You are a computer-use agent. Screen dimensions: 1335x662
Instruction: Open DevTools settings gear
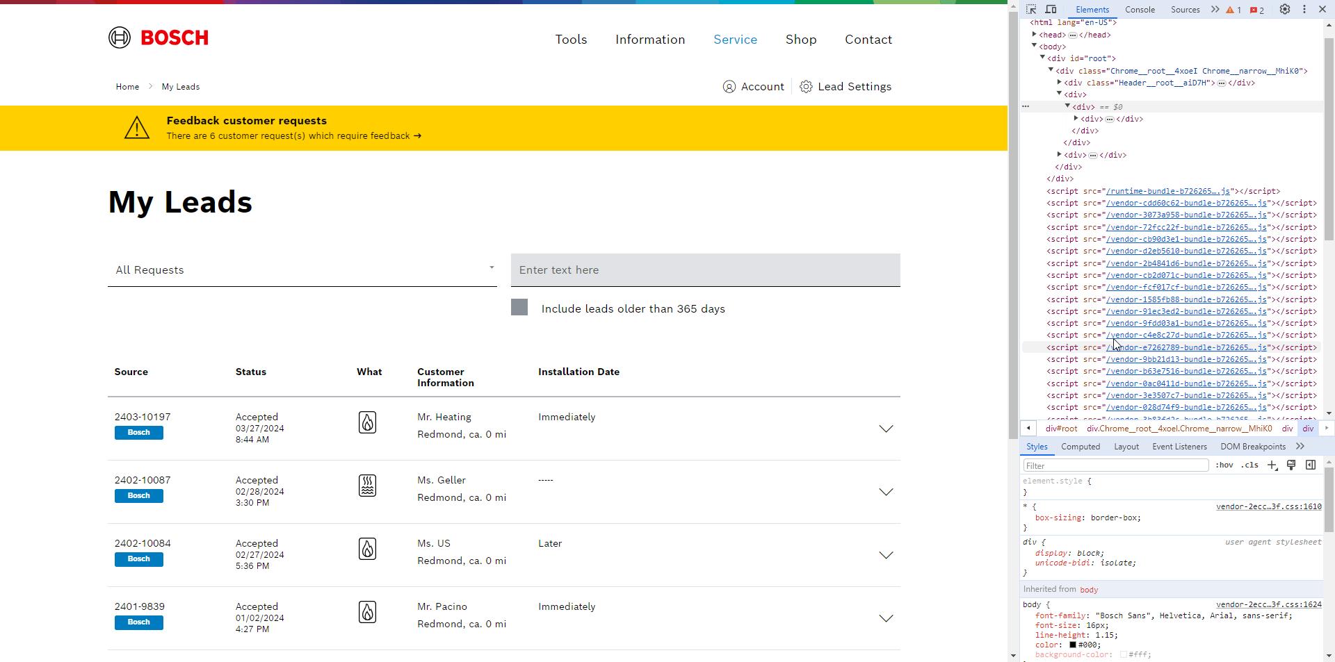1285,10
